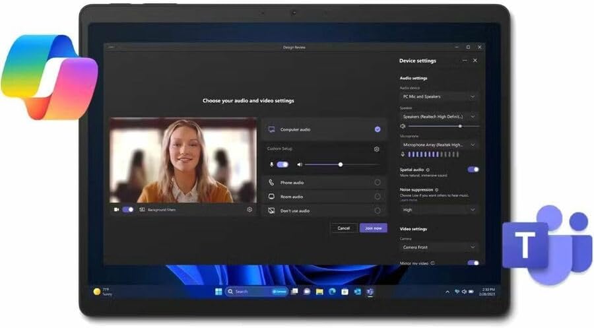Open Microsoft Store from the taskbar

click(x=345, y=292)
